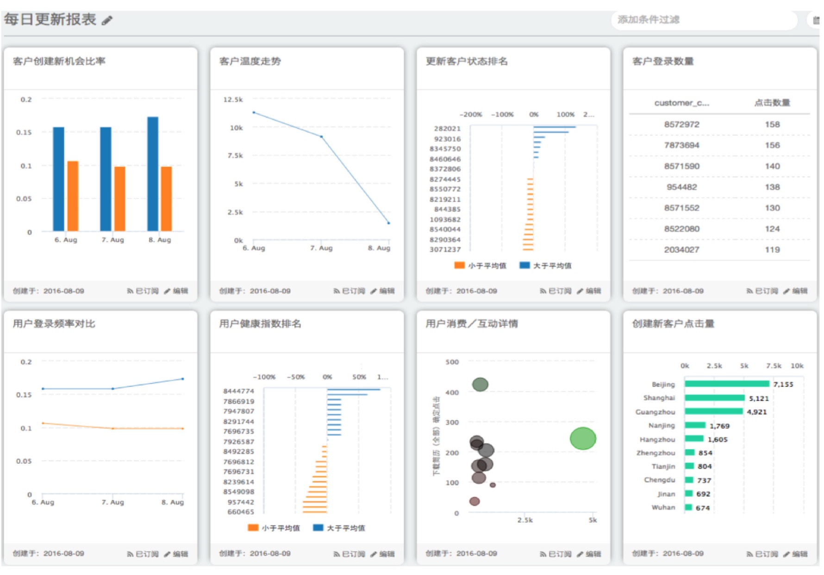Select table row 8572972

(x=719, y=124)
